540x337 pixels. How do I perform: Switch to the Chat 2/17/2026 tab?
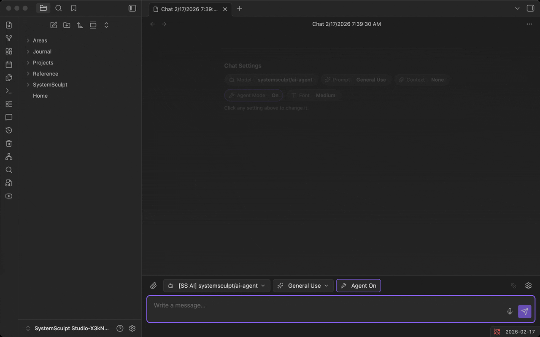(x=189, y=9)
